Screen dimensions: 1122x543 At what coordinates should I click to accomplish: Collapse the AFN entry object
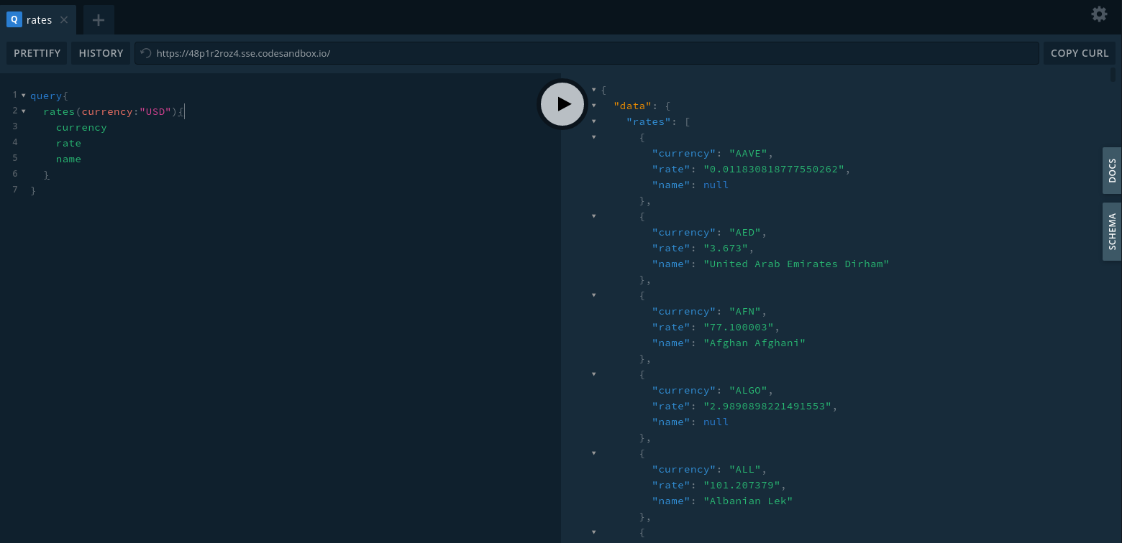[593, 295]
